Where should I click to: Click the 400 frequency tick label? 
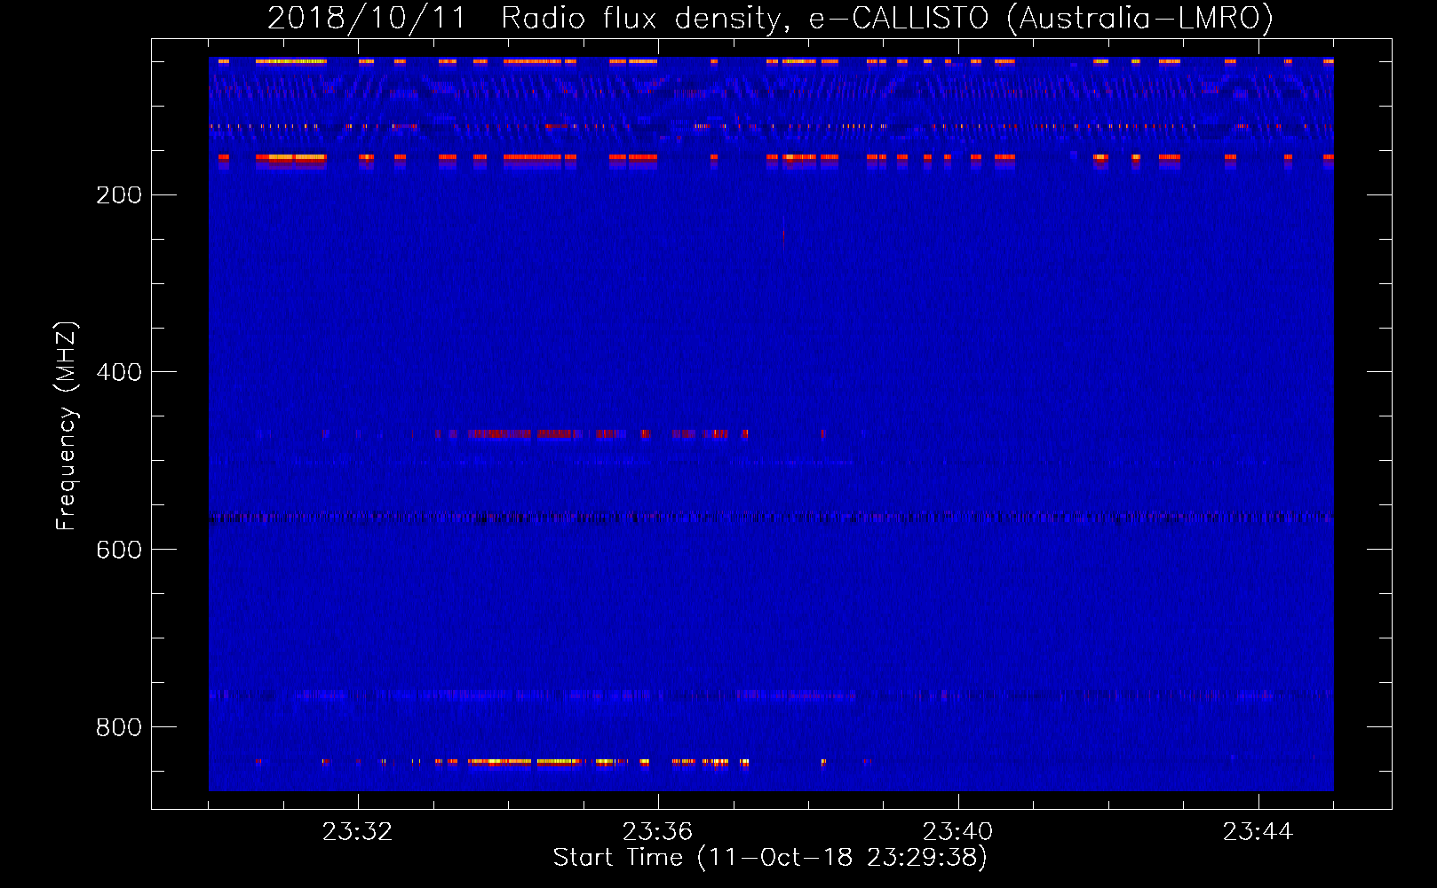click(119, 372)
